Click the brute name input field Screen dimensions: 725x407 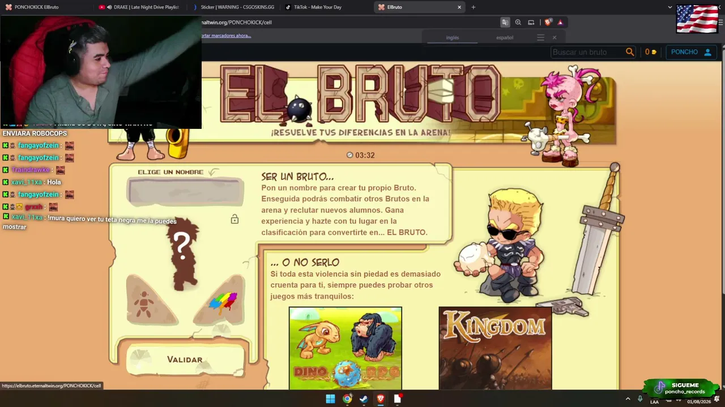point(186,192)
